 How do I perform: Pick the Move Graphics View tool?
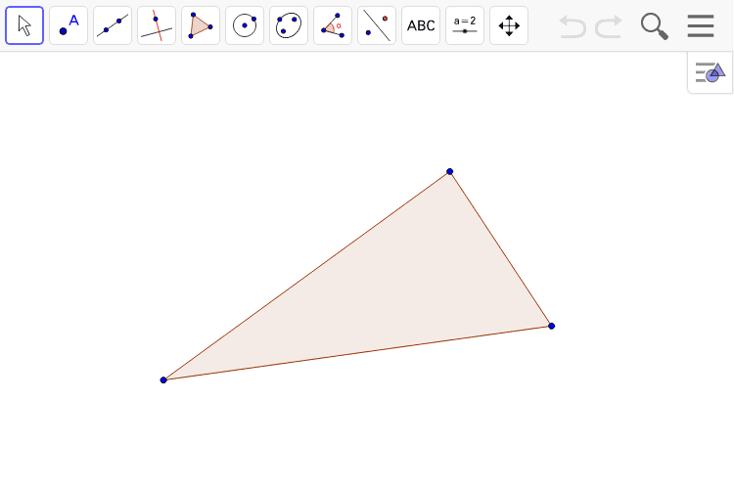pos(508,25)
